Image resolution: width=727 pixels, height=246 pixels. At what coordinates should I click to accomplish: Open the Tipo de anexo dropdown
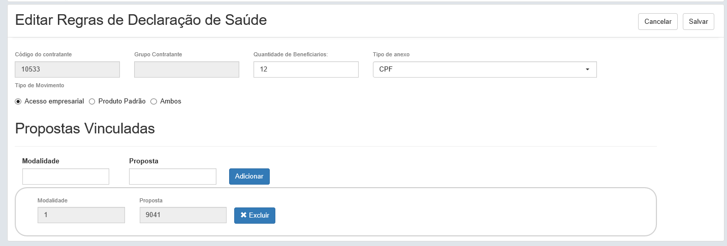484,69
